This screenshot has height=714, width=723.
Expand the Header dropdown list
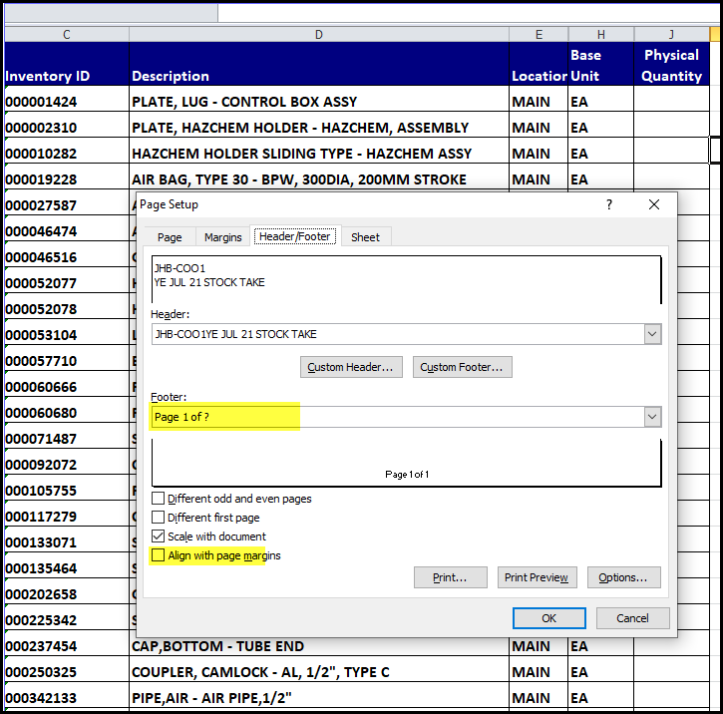click(652, 334)
